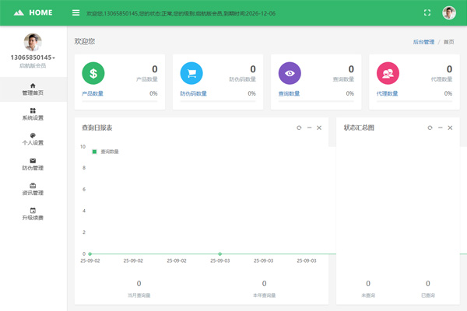This screenshot has width=467, height=311.
Task: Click the 本年查询量 label
Action: (x=264, y=295)
